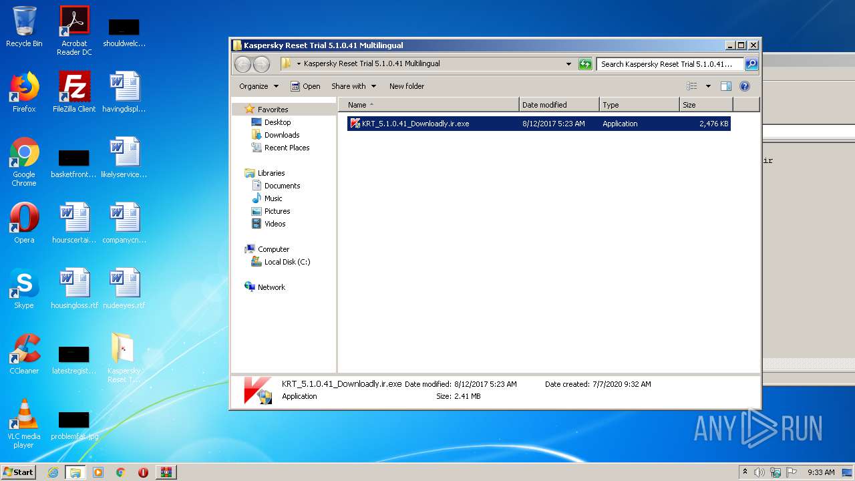Open Share with dropdown menu

(x=354, y=86)
